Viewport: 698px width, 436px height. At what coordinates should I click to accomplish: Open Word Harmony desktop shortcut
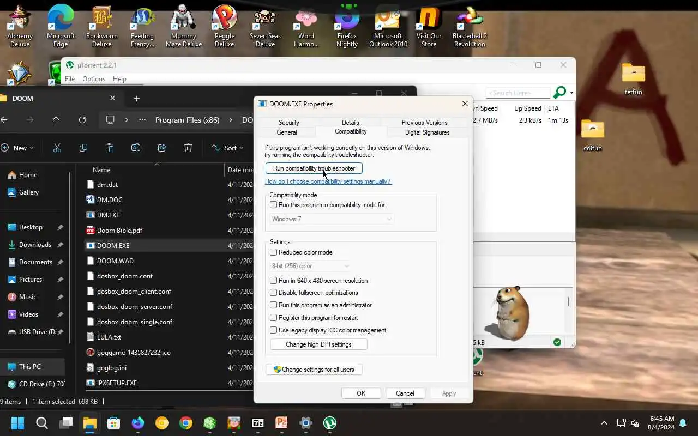pyautogui.click(x=306, y=26)
